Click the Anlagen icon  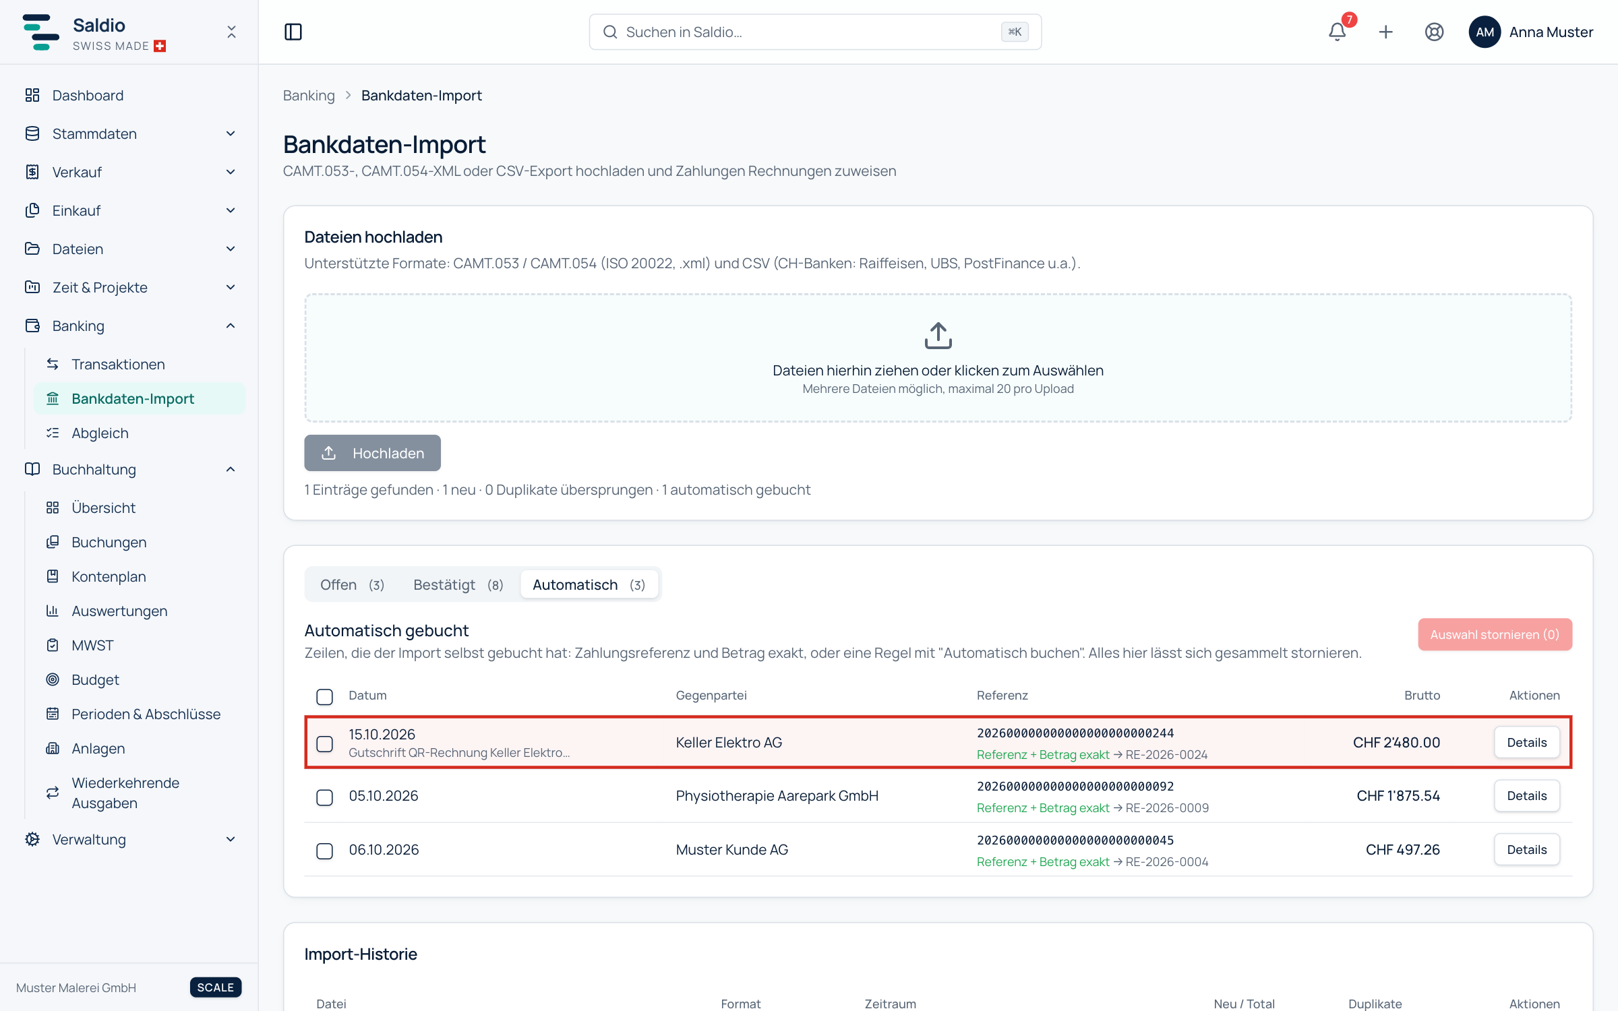click(x=53, y=748)
